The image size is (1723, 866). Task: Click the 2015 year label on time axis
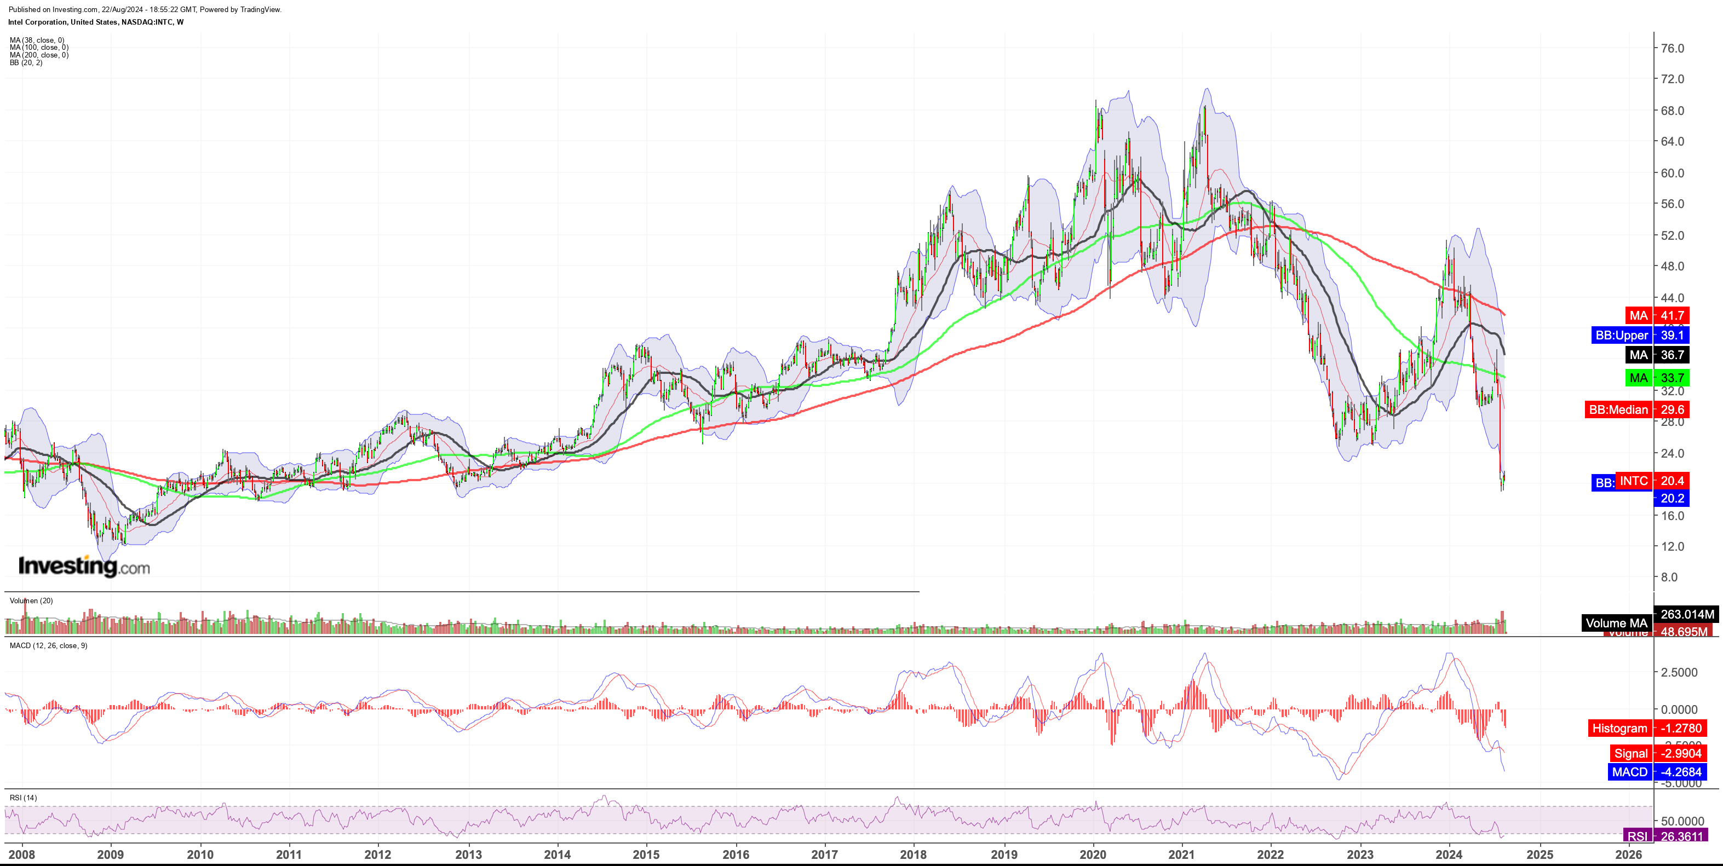pos(646,854)
